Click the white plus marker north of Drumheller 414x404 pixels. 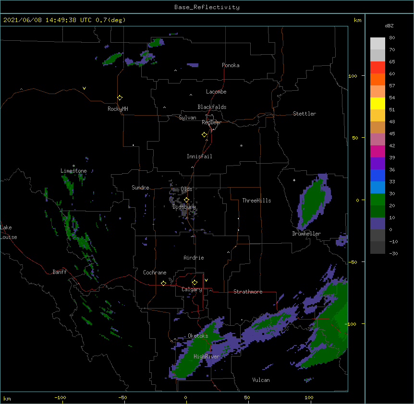tap(294, 180)
